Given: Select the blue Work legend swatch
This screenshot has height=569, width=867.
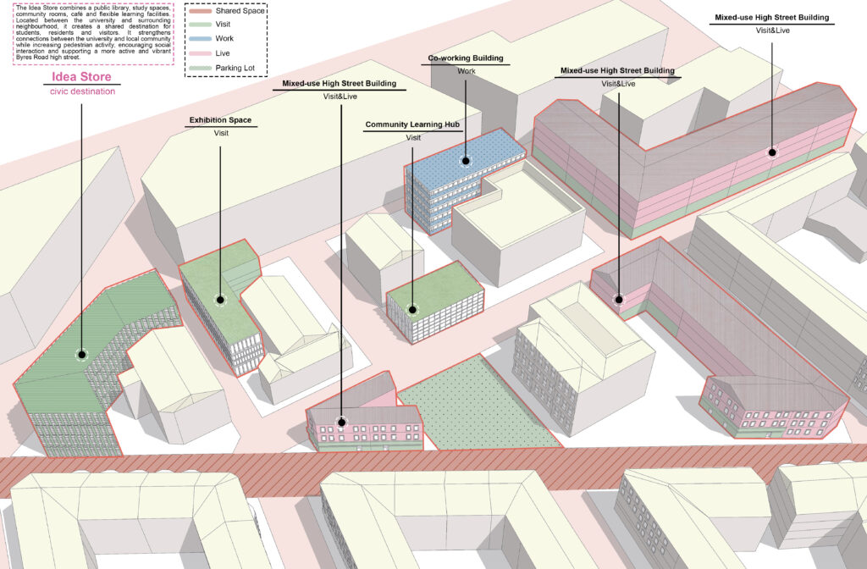Looking at the screenshot, I should [x=200, y=39].
